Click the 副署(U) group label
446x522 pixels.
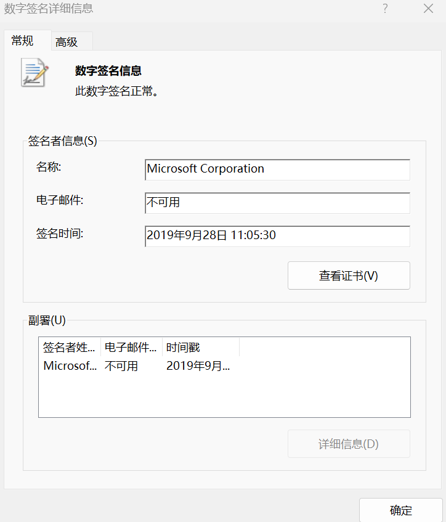pos(47,320)
